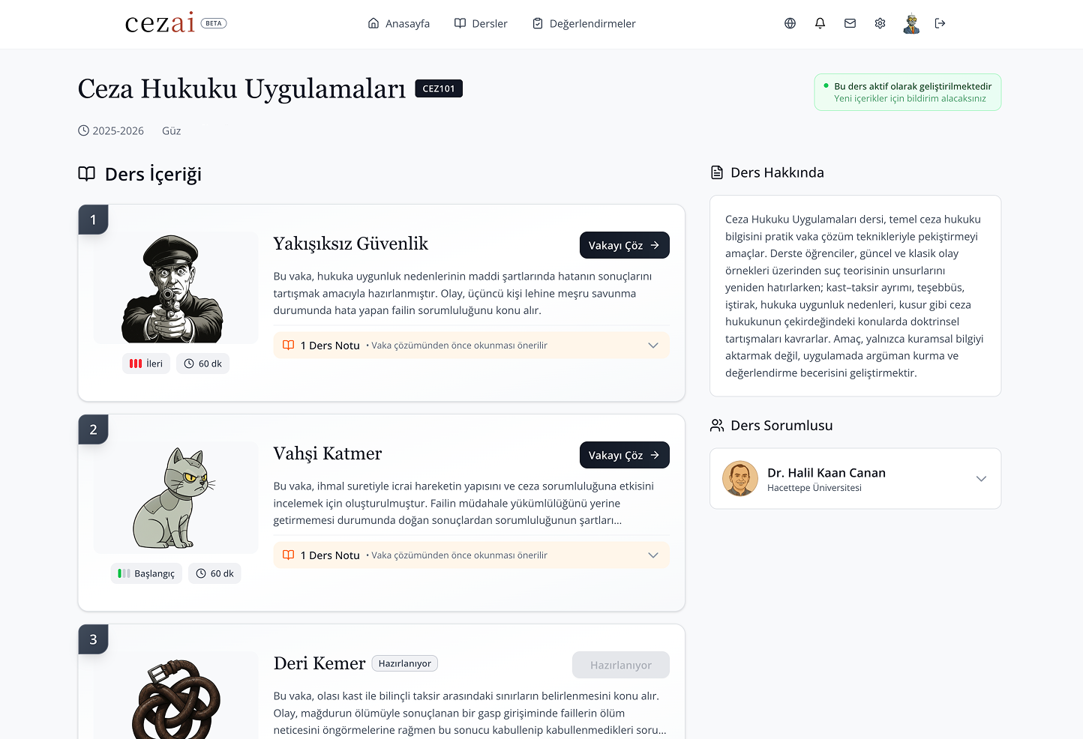Image resolution: width=1083 pixels, height=739 pixels.
Task: Open the mail envelope icon
Action: (x=850, y=23)
